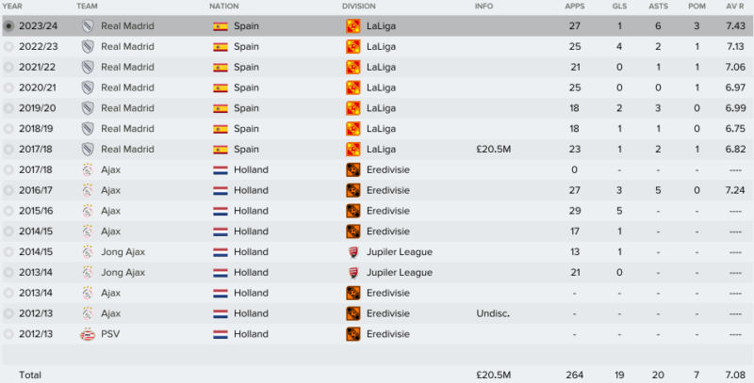Viewport: 754px width, 383px height.
Task: Select the 2022/23 season radio button
Action: [x=8, y=46]
